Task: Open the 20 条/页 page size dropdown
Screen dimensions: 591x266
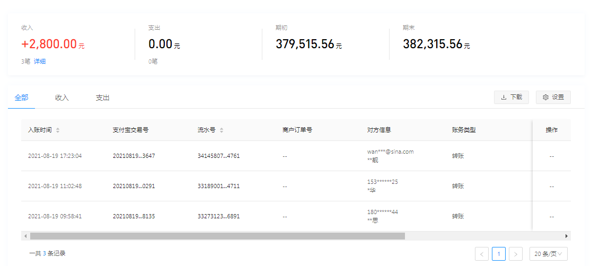Action: point(548,254)
